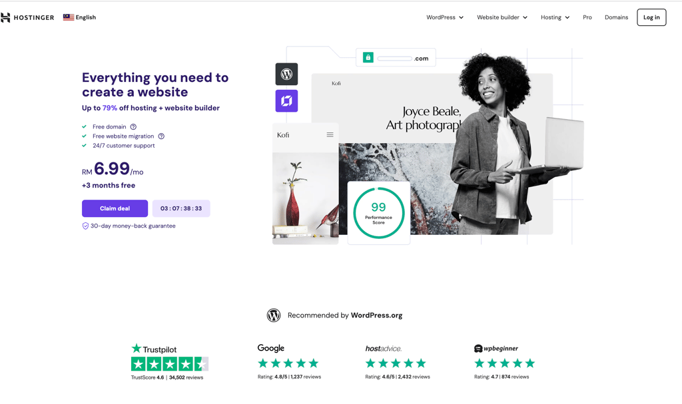682x404 pixels.
Task: Click the Hostinger logo icon
Action: click(5, 17)
